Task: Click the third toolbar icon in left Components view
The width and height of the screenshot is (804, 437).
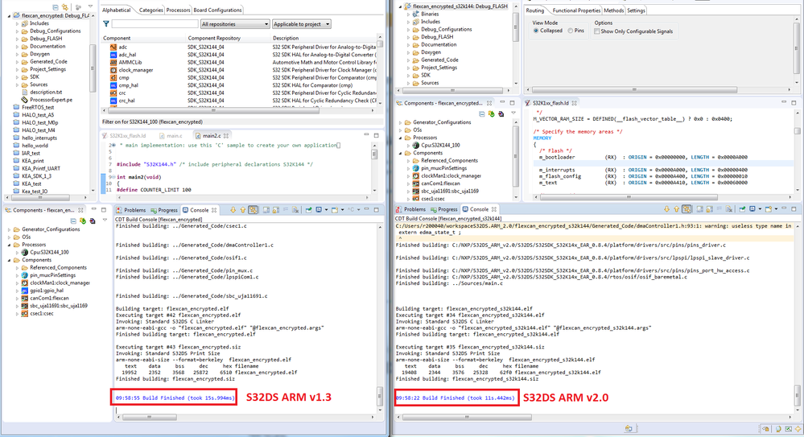Action: pyautogui.click(x=93, y=221)
